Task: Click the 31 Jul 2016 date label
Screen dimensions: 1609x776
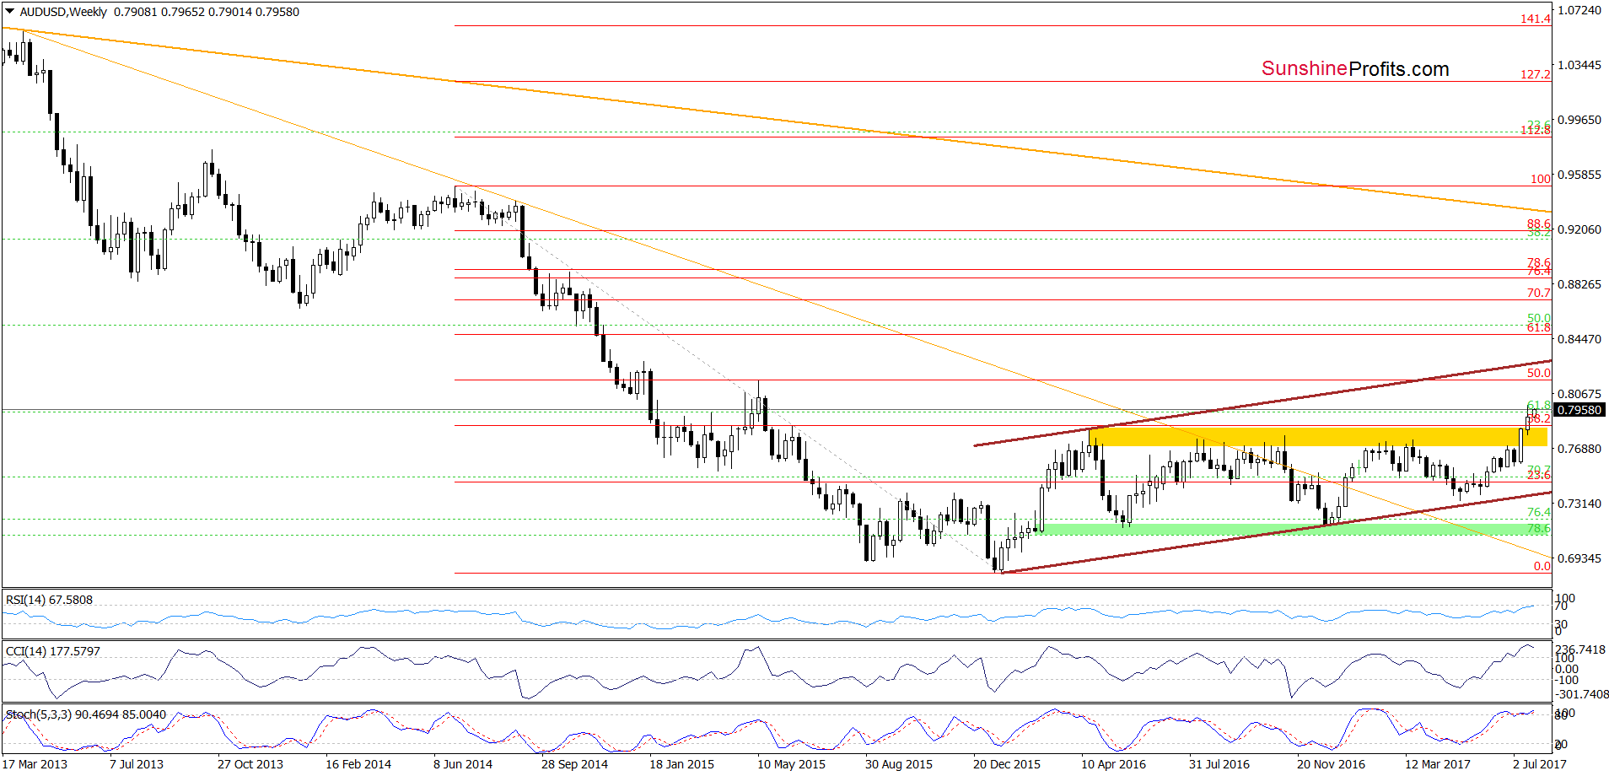Action: (1219, 764)
